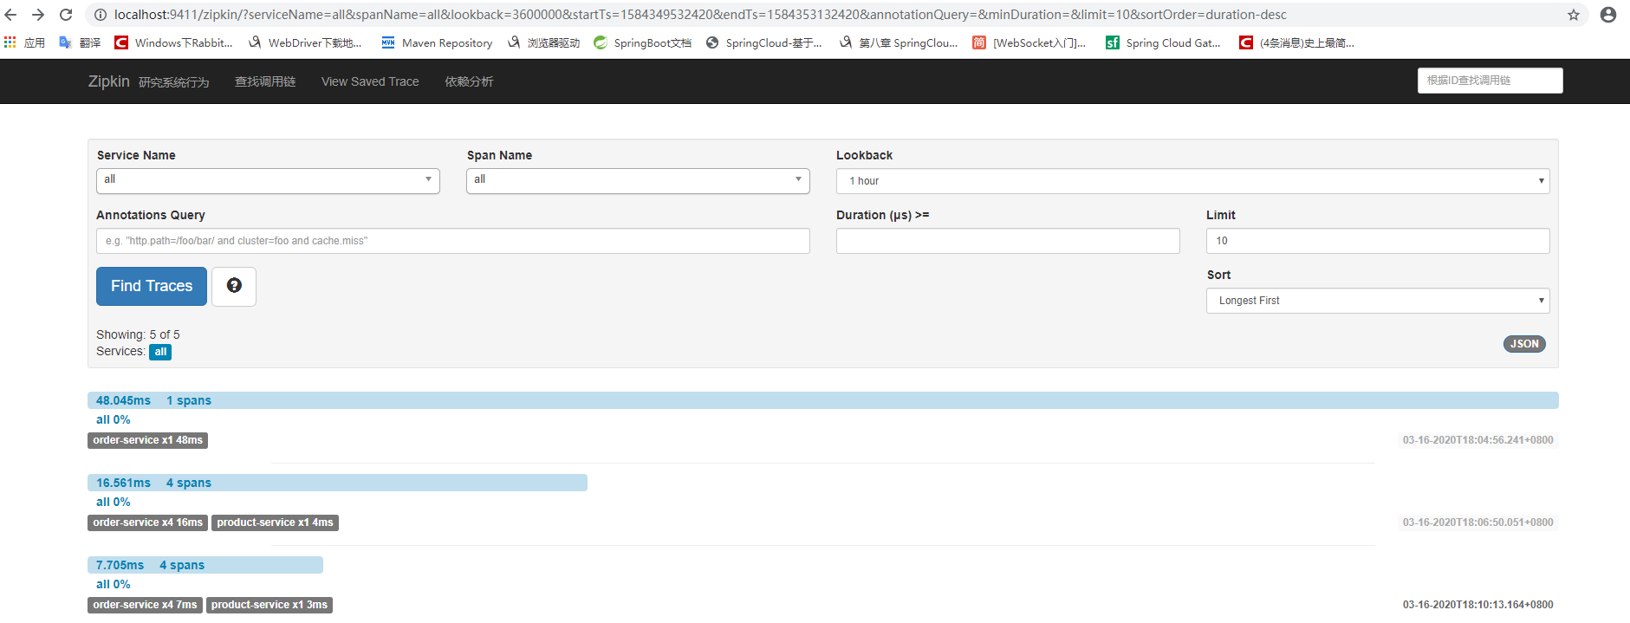The height and width of the screenshot is (623, 1630).
Task: Click the Limit input field
Action: pyautogui.click(x=1378, y=241)
